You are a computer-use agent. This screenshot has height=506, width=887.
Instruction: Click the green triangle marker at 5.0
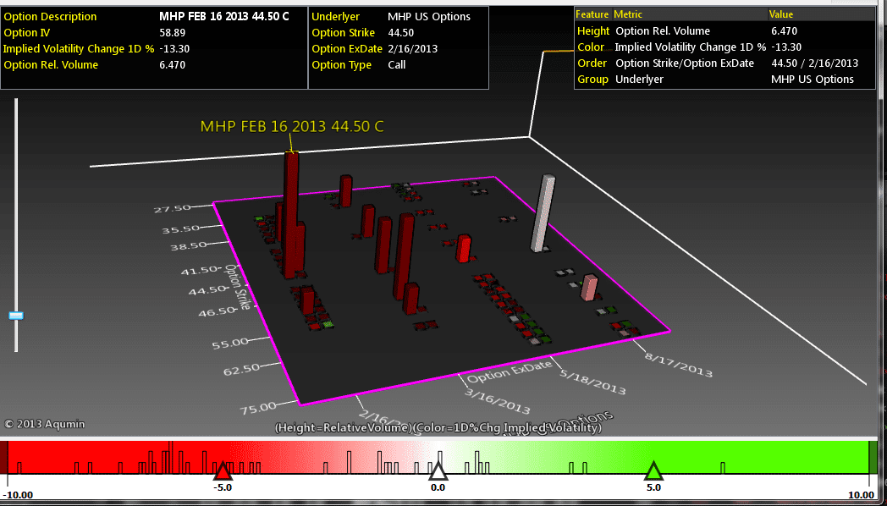coord(653,471)
